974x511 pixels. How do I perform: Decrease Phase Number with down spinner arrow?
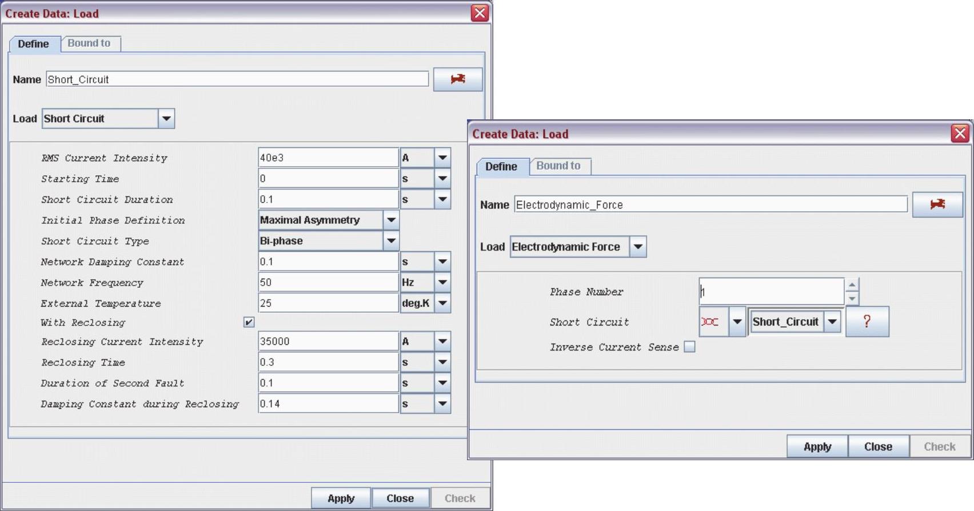[x=852, y=299]
